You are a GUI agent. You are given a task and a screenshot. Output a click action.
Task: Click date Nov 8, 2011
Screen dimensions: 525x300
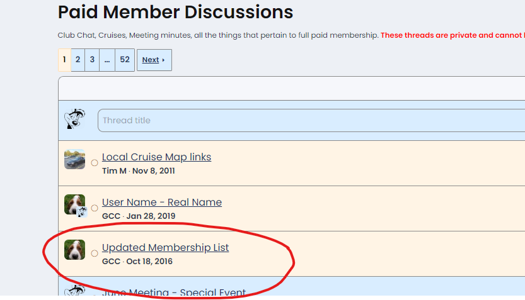[x=153, y=170]
